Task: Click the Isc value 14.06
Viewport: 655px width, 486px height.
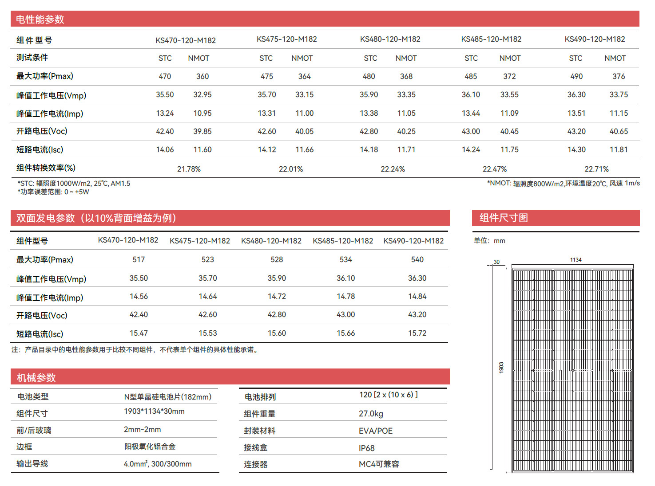Action: (x=165, y=149)
